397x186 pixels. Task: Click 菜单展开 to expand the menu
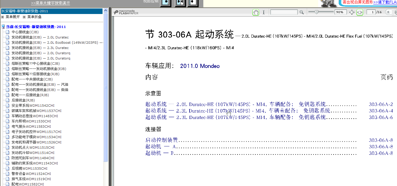click(x=13, y=17)
